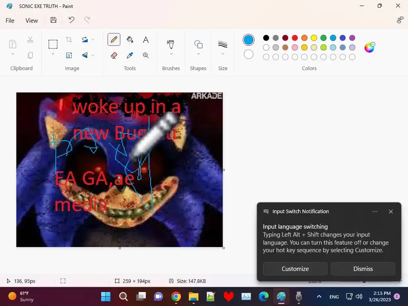The image size is (408, 306).
Task: Show hidden system tray icons
Action: pyautogui.click(x=319, y=296)
